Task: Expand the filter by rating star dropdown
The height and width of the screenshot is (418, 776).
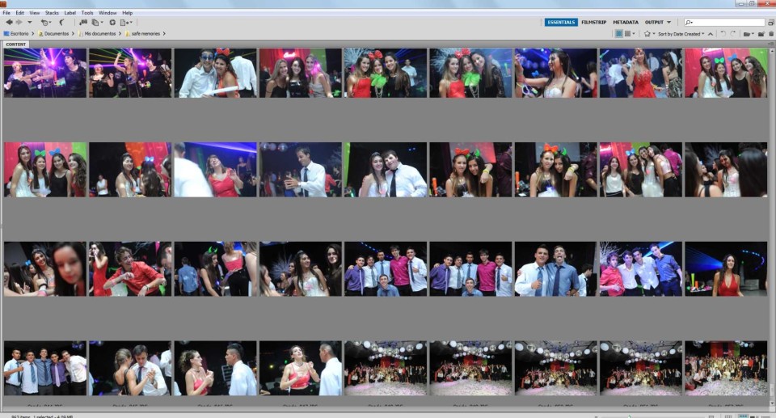Action: pos(649,34)
